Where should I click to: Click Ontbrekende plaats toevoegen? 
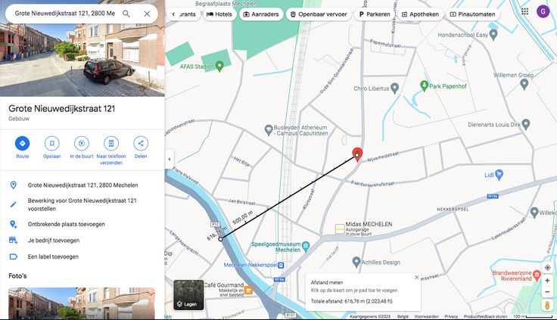click(x=67, y=224)
